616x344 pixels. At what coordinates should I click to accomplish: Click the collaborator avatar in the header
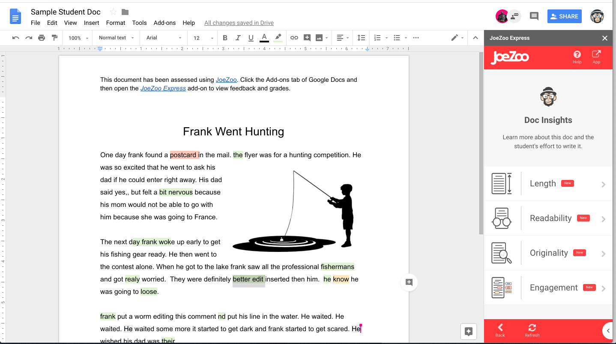[x=502, y=16]
